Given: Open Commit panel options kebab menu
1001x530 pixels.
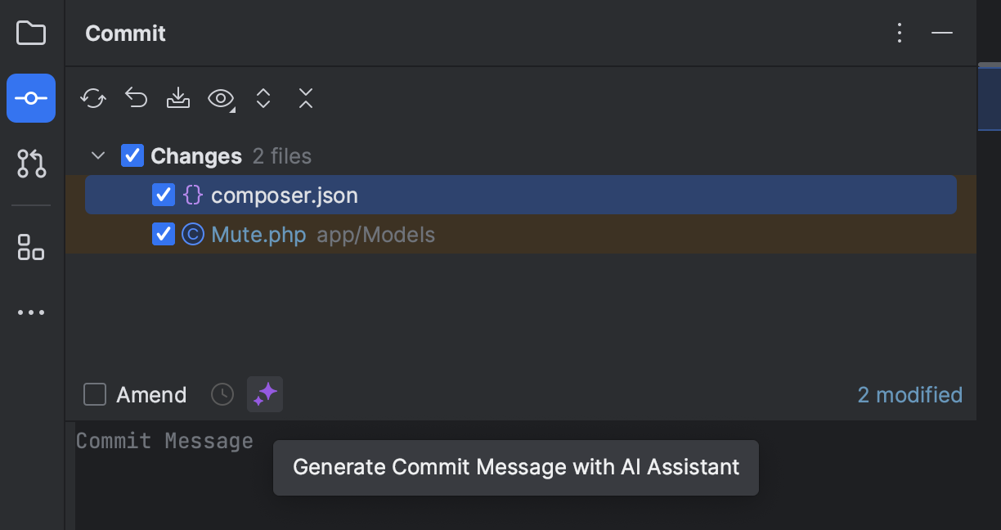Looking at the screenshot, I should (900, 33).
